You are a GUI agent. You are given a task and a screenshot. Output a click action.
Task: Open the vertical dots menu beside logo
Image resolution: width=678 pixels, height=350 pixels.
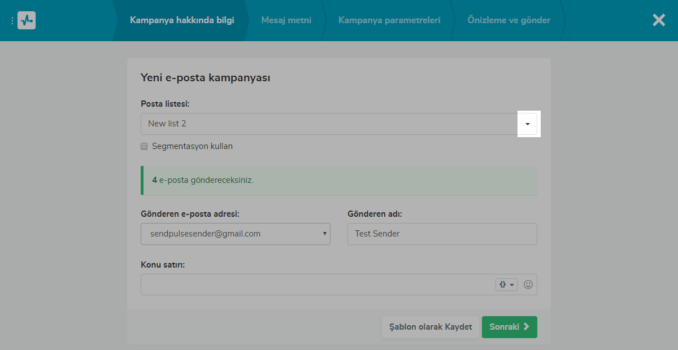(x=12, y=20)
